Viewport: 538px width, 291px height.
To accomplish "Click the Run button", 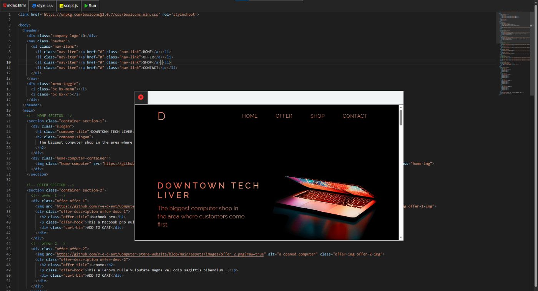I will (x=90, y=5).
